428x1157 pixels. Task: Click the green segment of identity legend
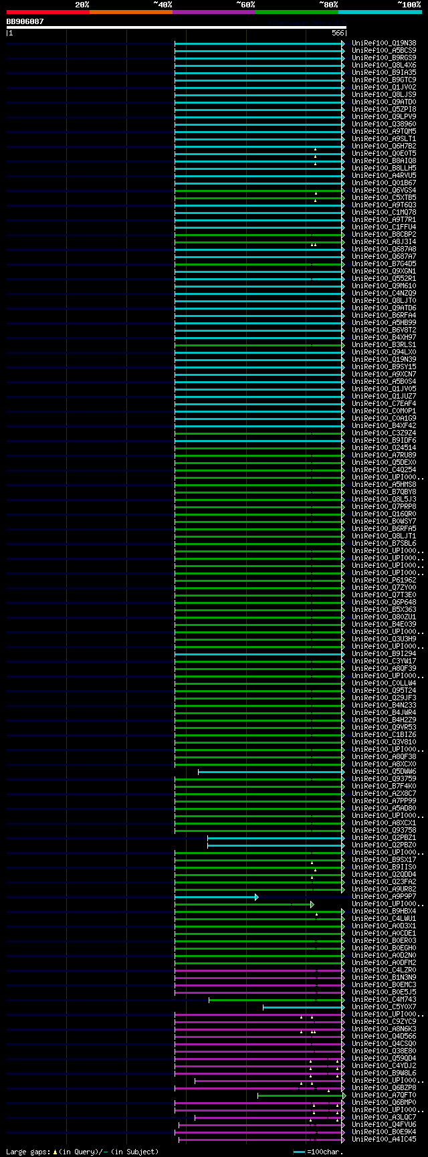tap(296, 11)
